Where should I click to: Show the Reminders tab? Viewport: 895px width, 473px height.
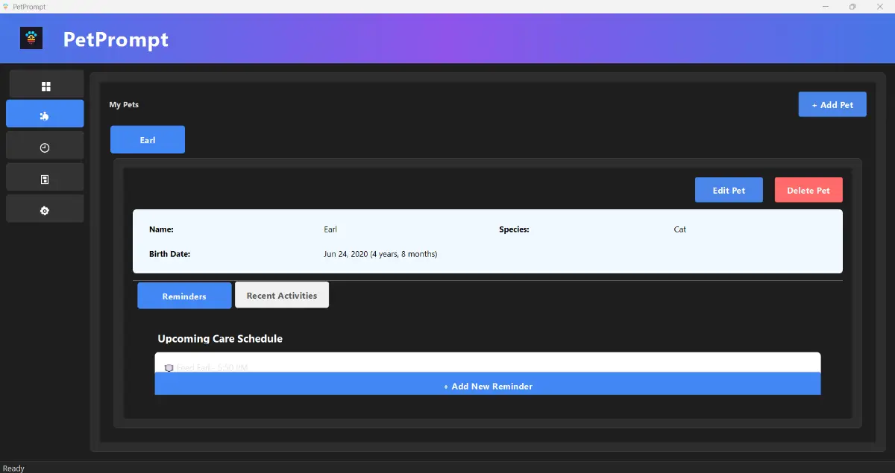184,296
